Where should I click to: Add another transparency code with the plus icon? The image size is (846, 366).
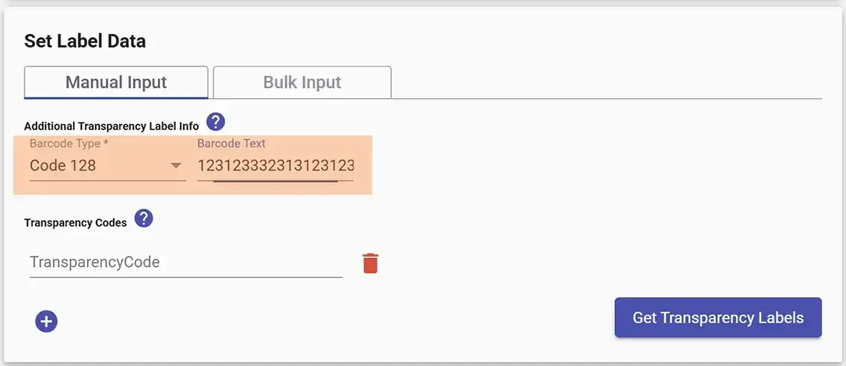point(46,321)
